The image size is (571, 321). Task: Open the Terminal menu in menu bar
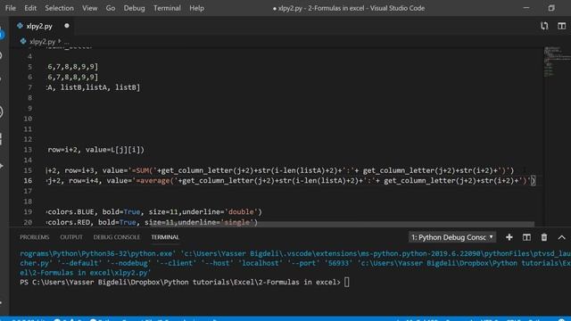point(167,8)
